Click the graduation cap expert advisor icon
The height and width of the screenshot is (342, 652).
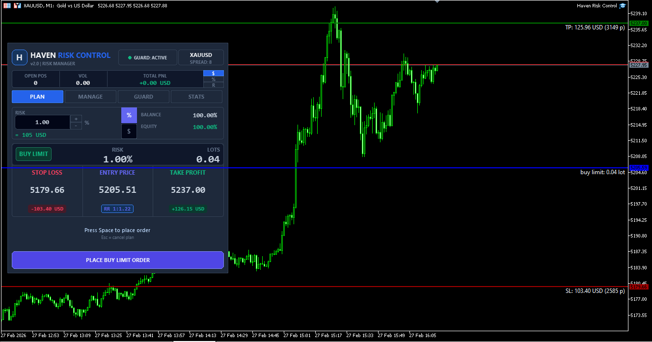tap(623, 5)
